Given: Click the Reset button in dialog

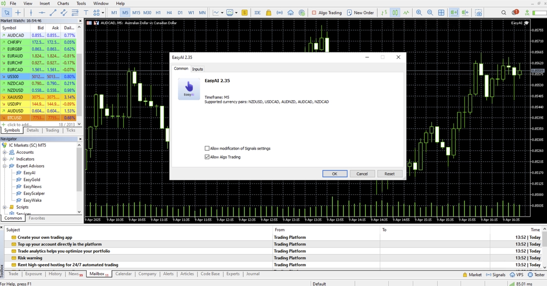Looking at the screenshot, I should pos(389,174).
